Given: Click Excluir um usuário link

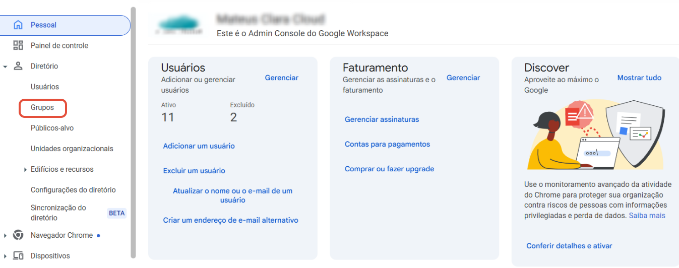Looking at the screenshot, I should coord(194,171).
